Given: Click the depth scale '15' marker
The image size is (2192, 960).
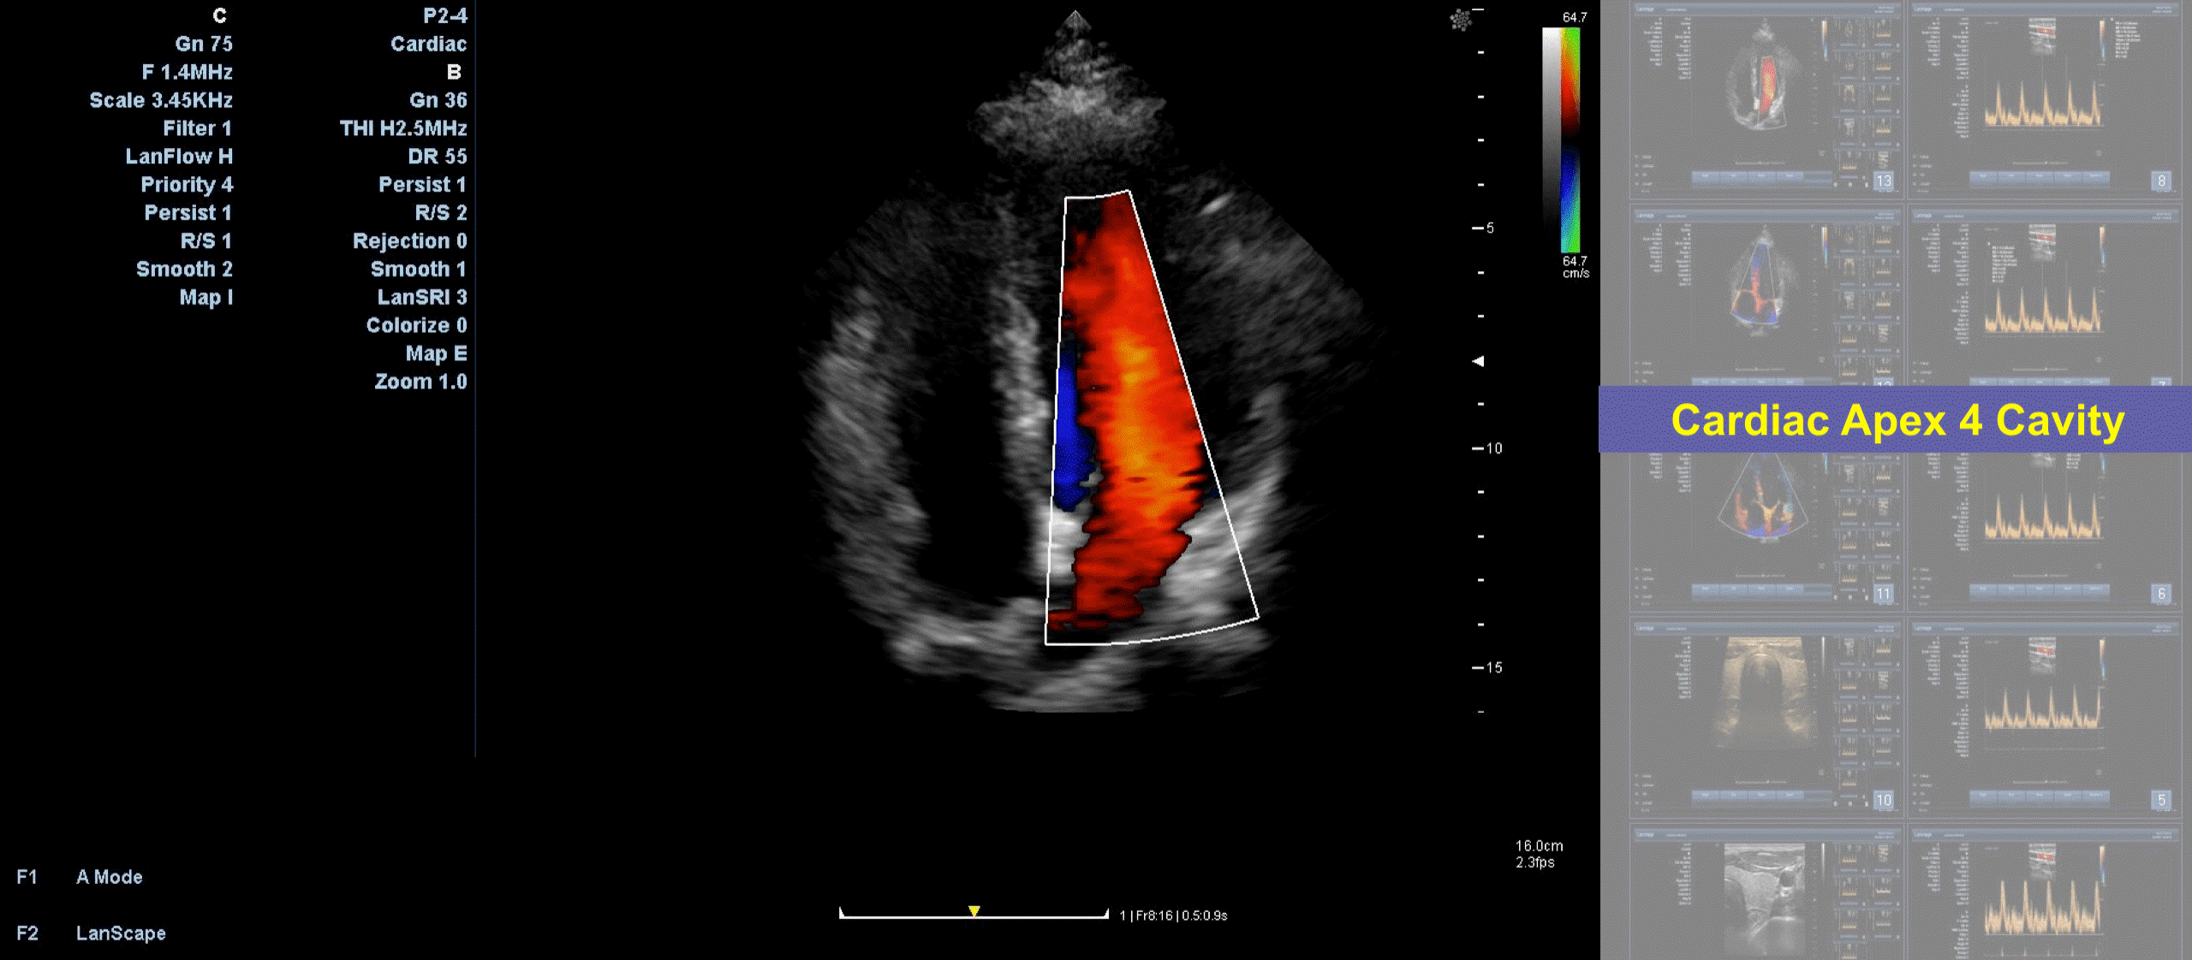Looking at the screenshot, I should pos(1487,667).
